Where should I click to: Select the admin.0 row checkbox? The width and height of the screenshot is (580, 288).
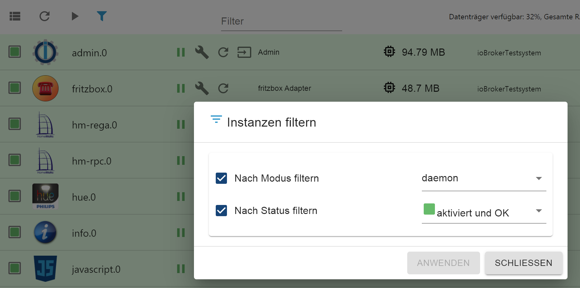pos(15,52)
